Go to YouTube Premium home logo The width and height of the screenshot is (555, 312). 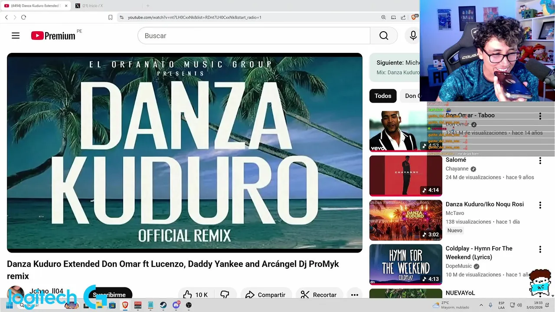[53, 36]
